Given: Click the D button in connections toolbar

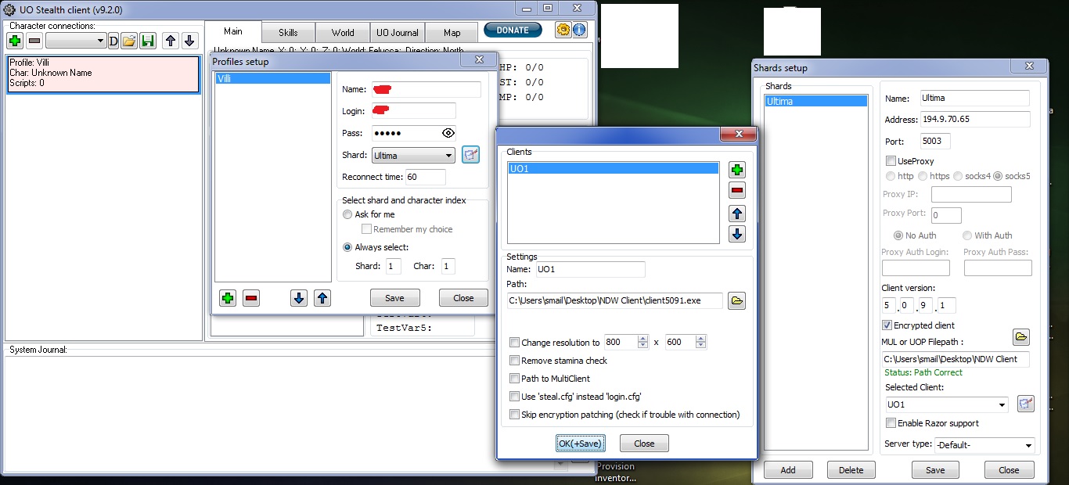Looking at the screenshot, I should point(113,41).
